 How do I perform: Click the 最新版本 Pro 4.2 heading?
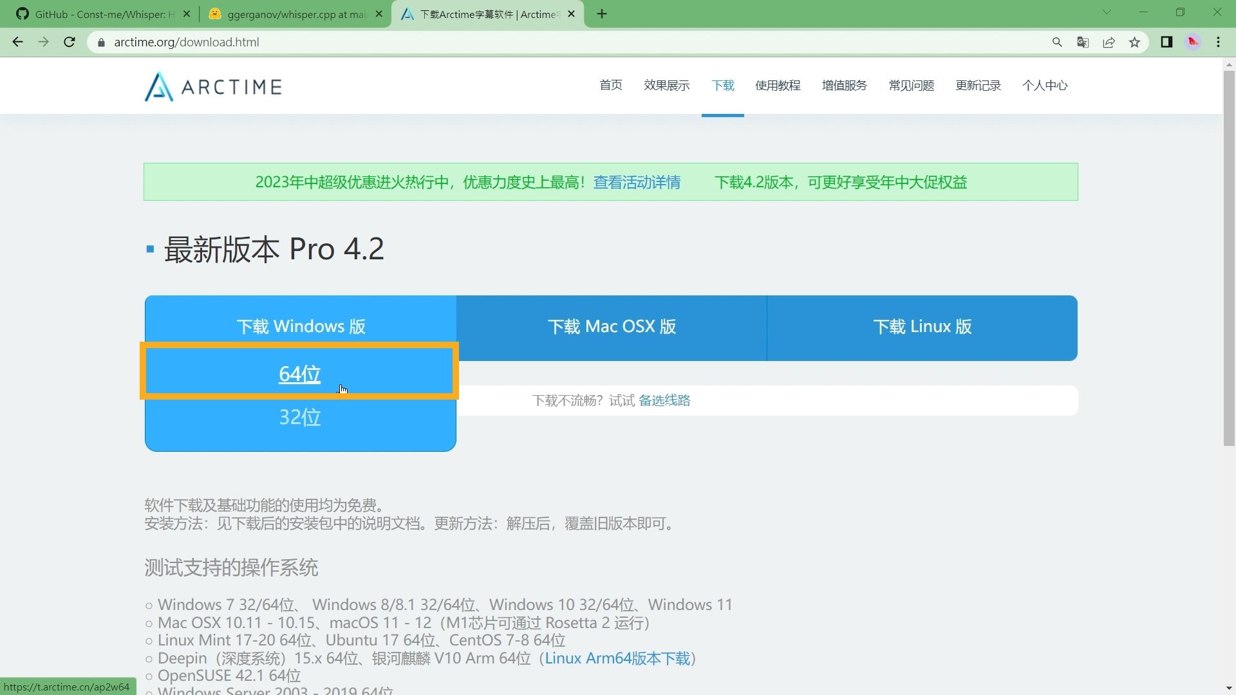point(274,249)
